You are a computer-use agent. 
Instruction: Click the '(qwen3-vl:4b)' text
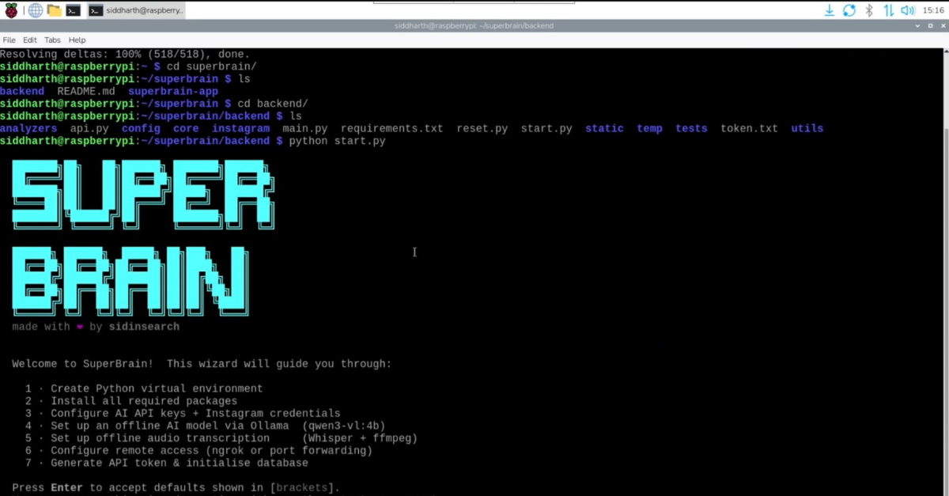coord(344,426)
